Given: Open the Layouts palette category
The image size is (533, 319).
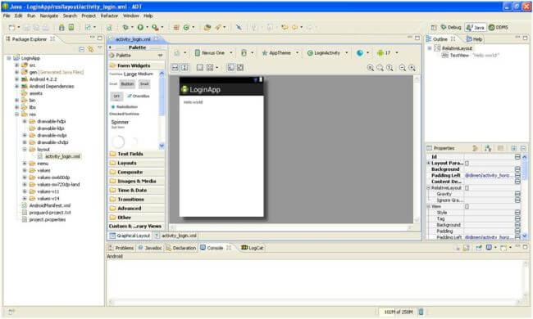Looking at the screenshot, I should [x=135, y=163].
